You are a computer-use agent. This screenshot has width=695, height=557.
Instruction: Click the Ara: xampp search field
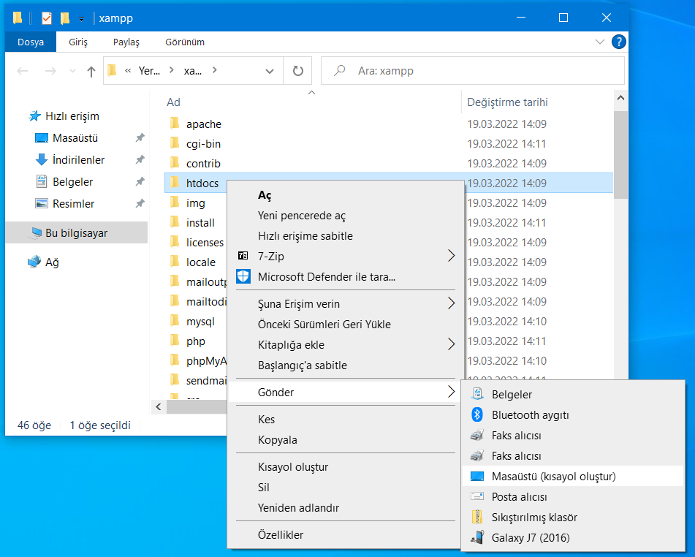(473, 70)
